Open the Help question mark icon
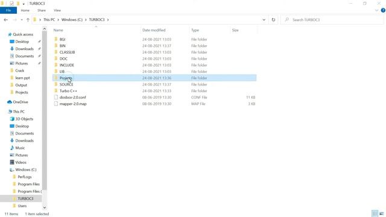Viewport: 386px width, 217px height. [383, 10]
